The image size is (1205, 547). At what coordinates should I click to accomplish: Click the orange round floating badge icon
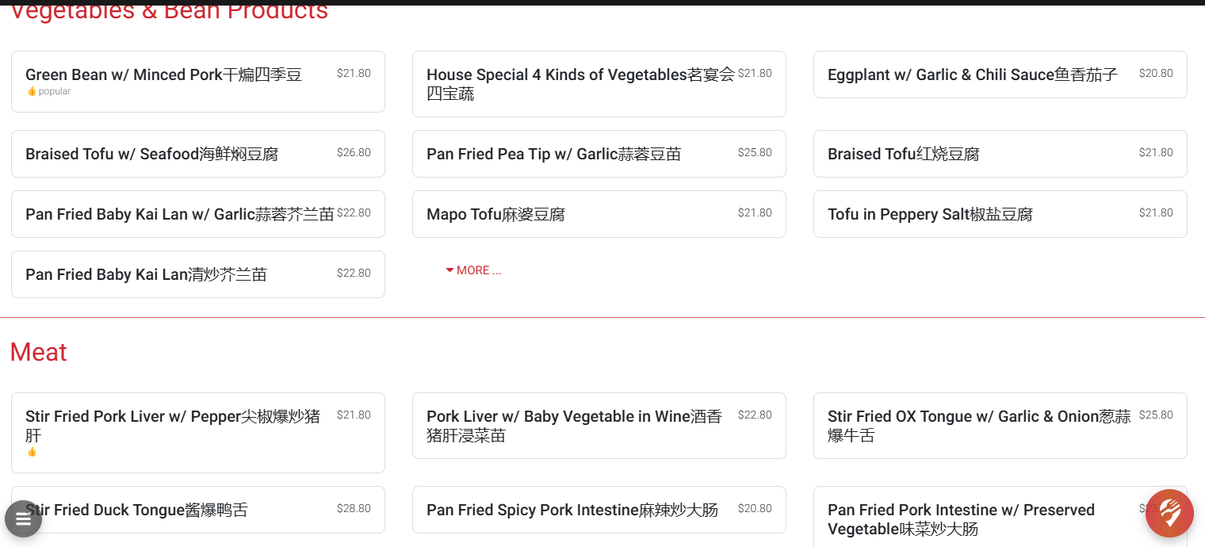(1169, 514)
